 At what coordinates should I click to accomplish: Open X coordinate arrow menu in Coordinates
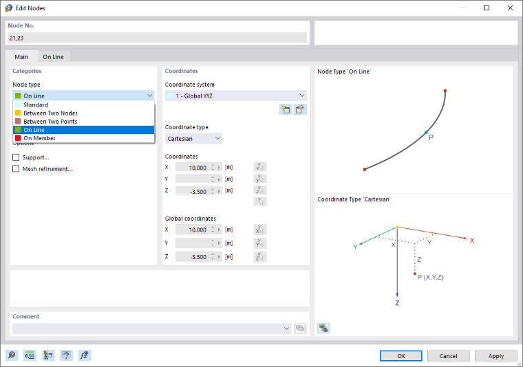pos(219,168)
